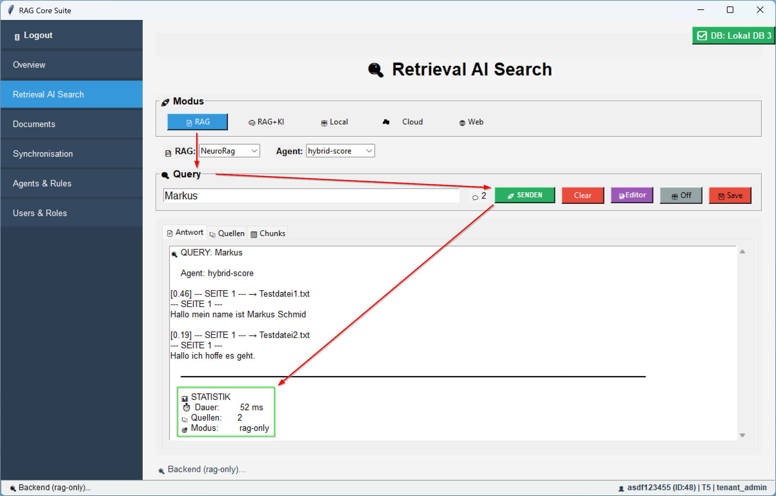Switch to the Quellen tab
This screenshot has width=776, height=496.
pyautogui.click(x=227, y=234)
